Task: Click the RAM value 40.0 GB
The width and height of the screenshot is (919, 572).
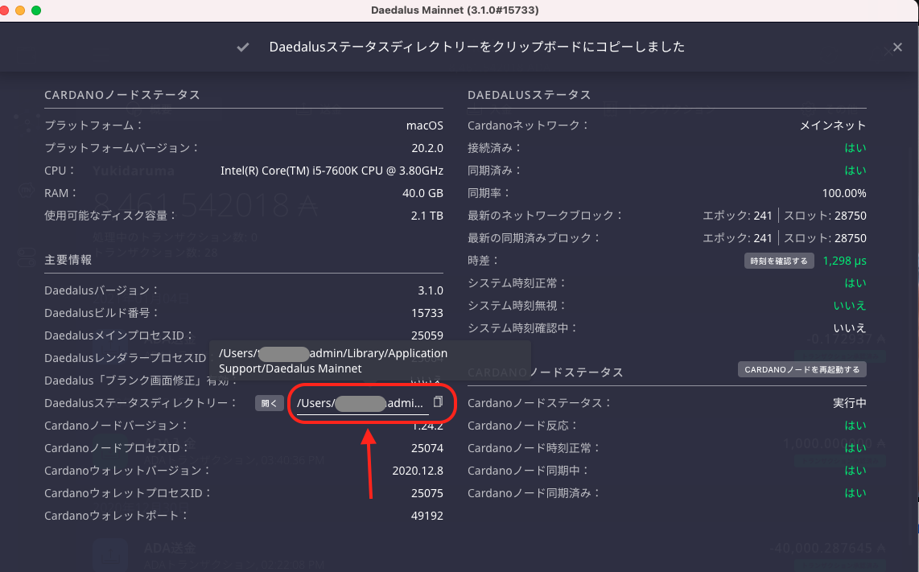Action: 422,193
